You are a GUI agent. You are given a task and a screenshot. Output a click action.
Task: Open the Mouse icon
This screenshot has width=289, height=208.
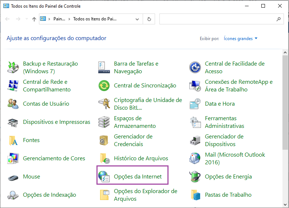pos(13,177)
